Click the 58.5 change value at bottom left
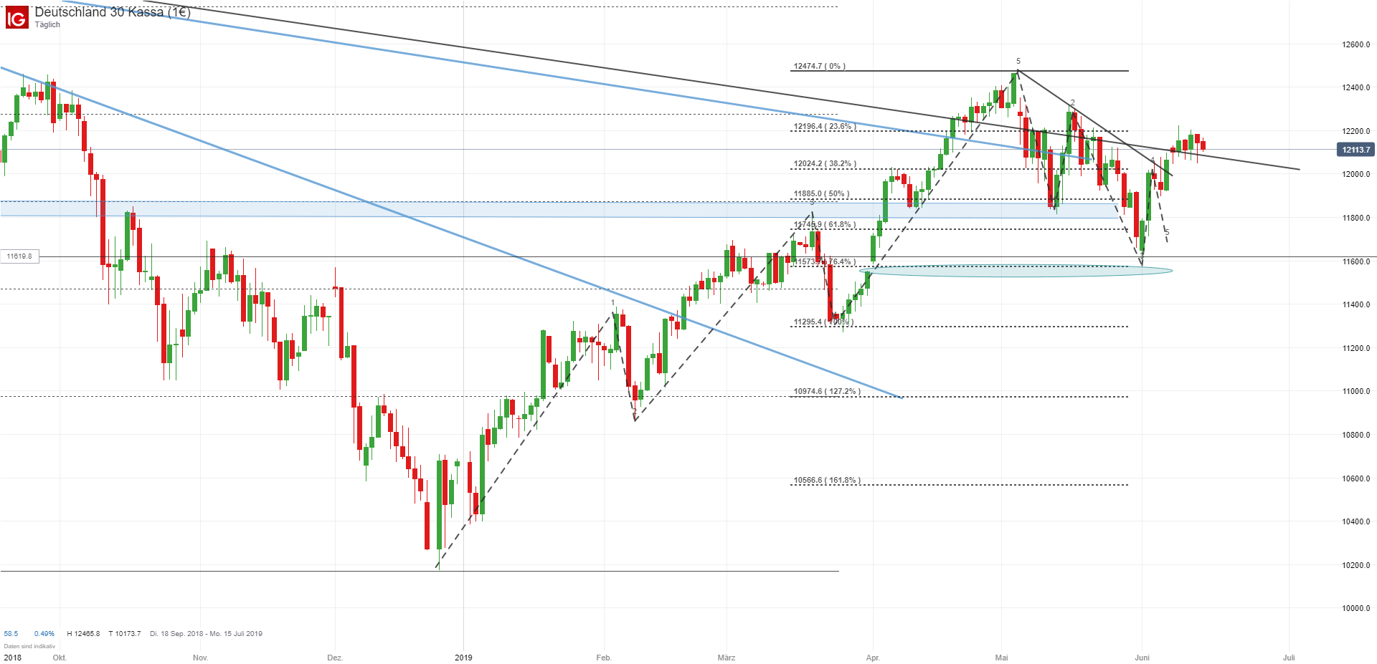This screenshot has height=664, width=1377. click(x=11, y=634)
